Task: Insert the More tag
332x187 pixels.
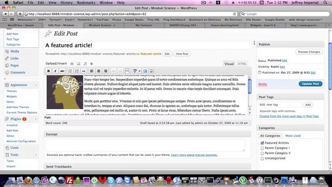Action: tap(127, 71)
